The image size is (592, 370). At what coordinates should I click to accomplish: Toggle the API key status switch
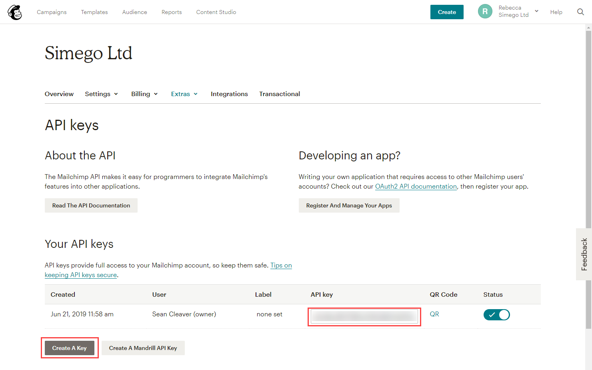click(496, 315)
